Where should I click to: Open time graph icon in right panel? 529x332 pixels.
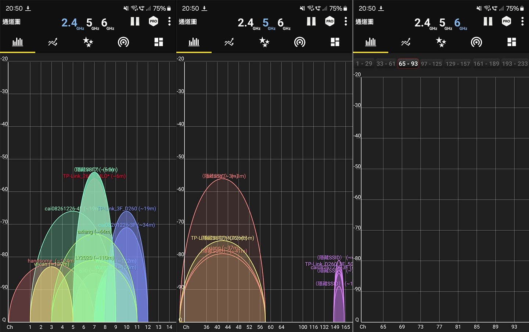click(406, 42)
